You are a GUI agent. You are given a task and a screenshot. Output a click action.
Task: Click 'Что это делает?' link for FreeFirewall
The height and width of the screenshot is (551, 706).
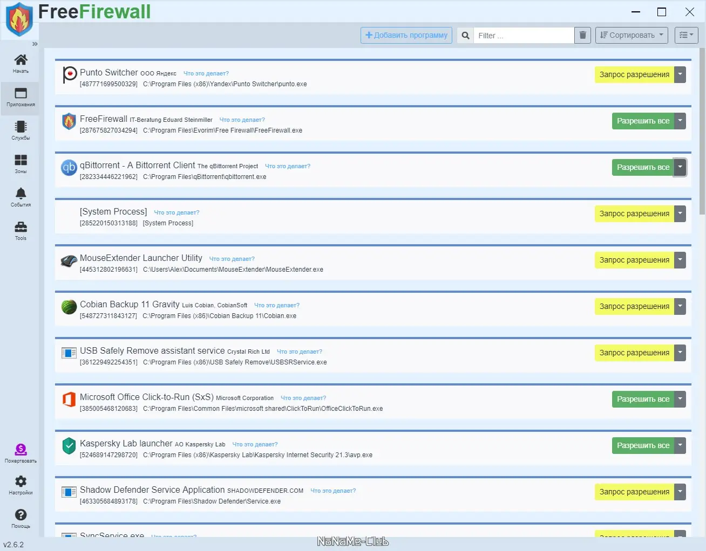(x=242, y=120)
